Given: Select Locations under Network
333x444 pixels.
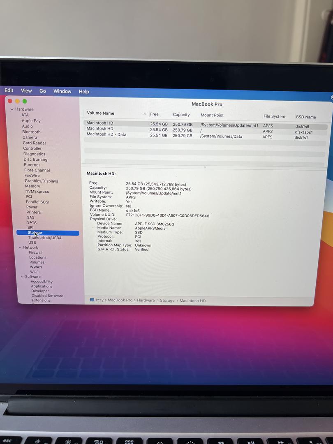Looking at the screenshot, I should pyautogui.click(x=38, y=257).
